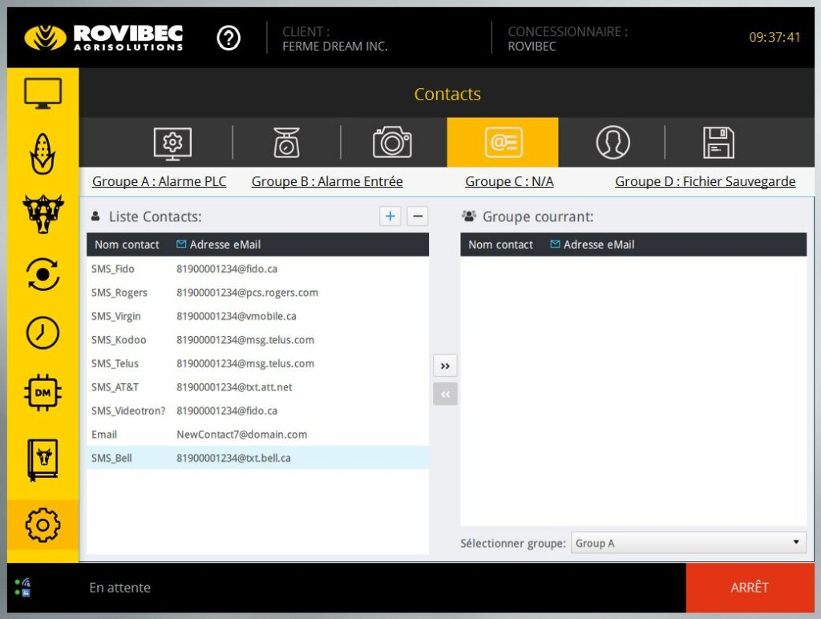Screen dimensions: 821x619
Task: Select the SMS_Telus contact row
Action: point(257,363)
